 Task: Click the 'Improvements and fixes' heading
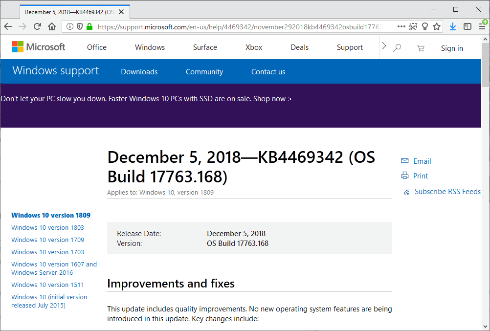[171, 284]
